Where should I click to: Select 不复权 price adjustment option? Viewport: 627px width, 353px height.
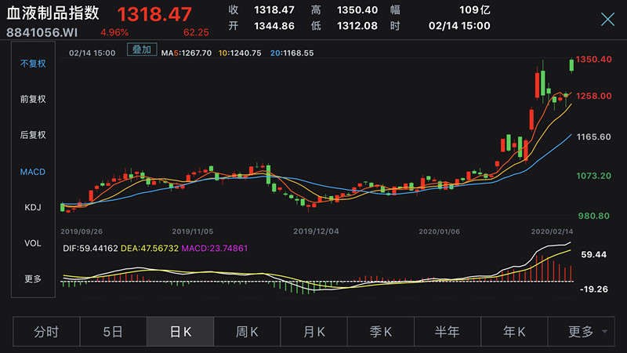pos(33,64)
